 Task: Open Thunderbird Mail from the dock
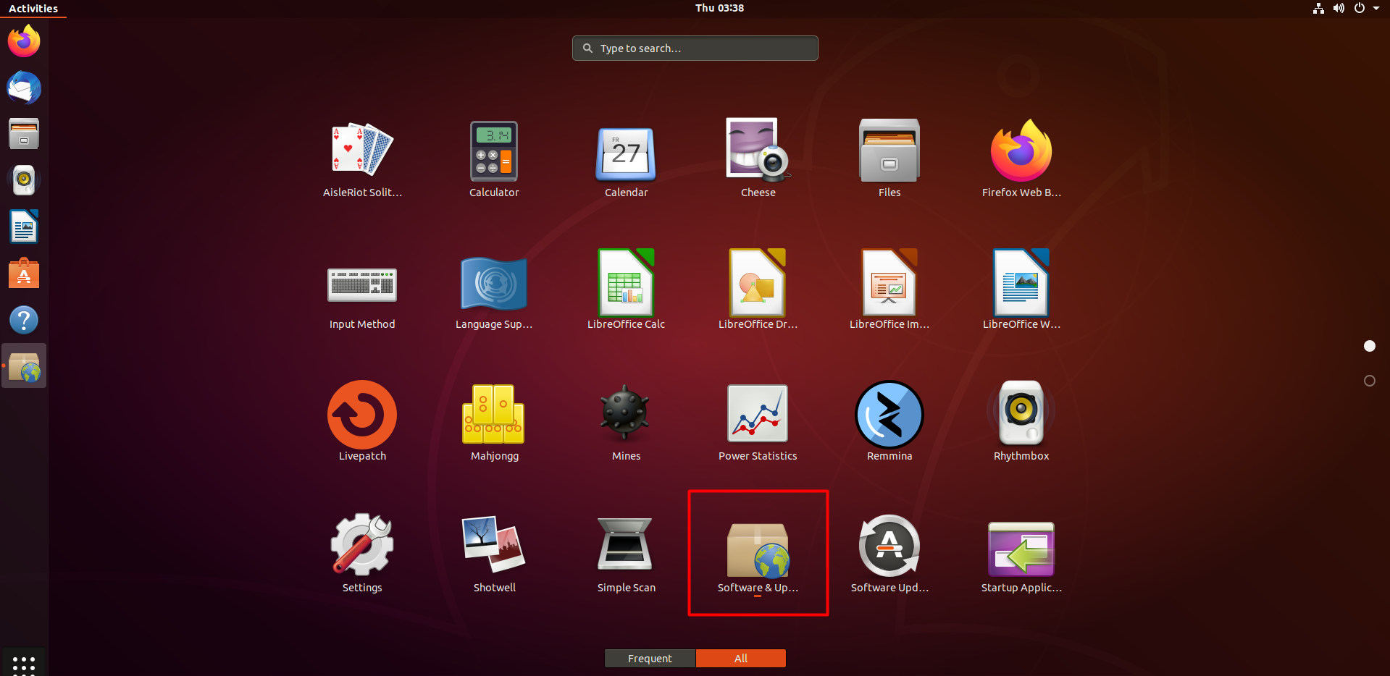pos(24,88)
